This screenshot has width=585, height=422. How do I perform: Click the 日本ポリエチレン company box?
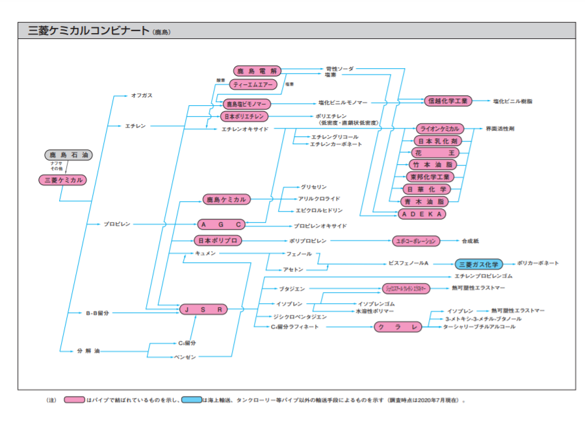pyautogui.click(x=244, y=116)
